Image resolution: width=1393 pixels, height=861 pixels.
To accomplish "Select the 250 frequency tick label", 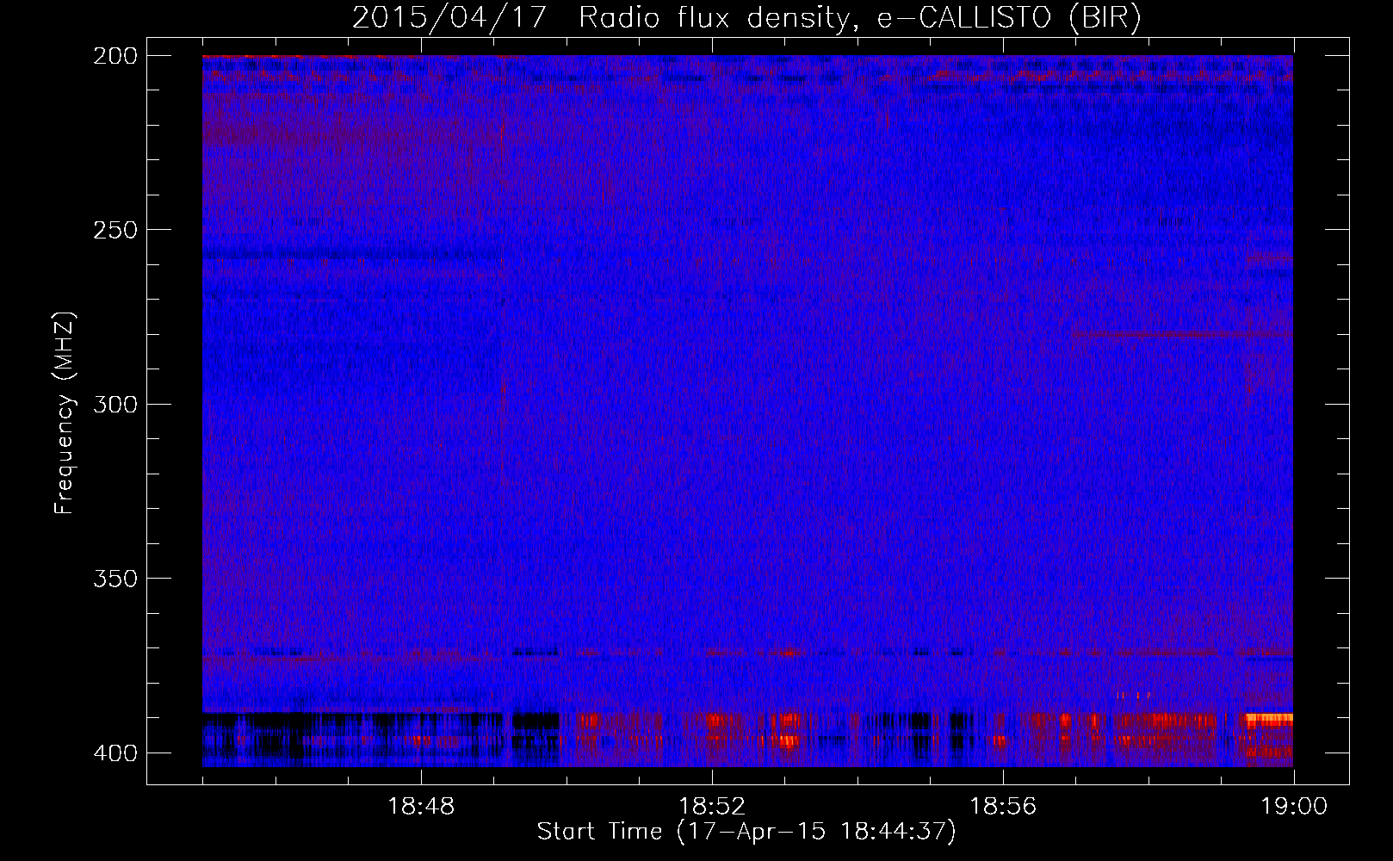I will pyautogui.click(x=115, y=230).
